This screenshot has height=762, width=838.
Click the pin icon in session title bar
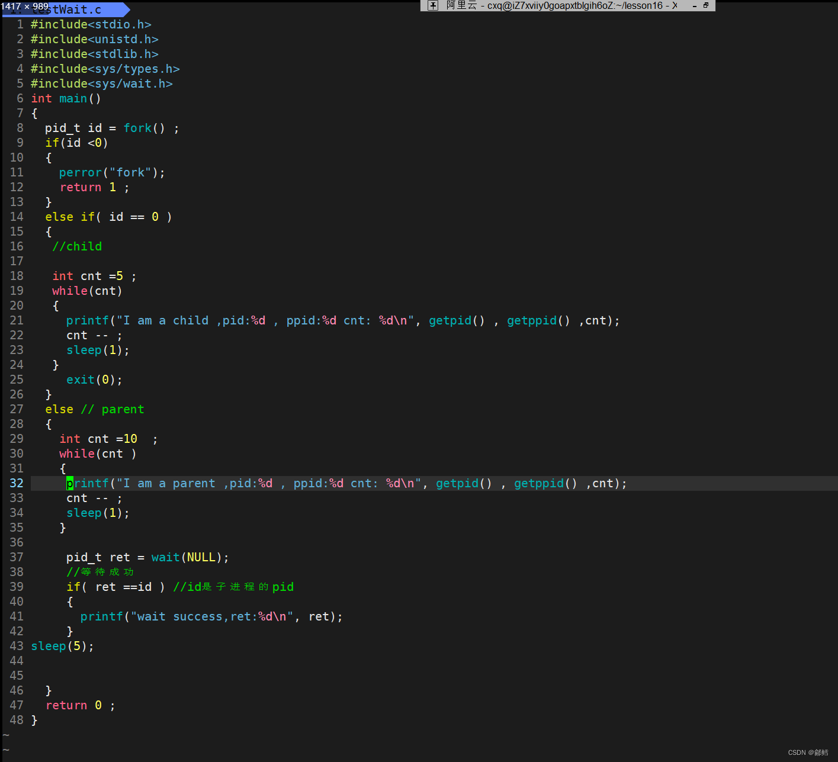[433, 5]
